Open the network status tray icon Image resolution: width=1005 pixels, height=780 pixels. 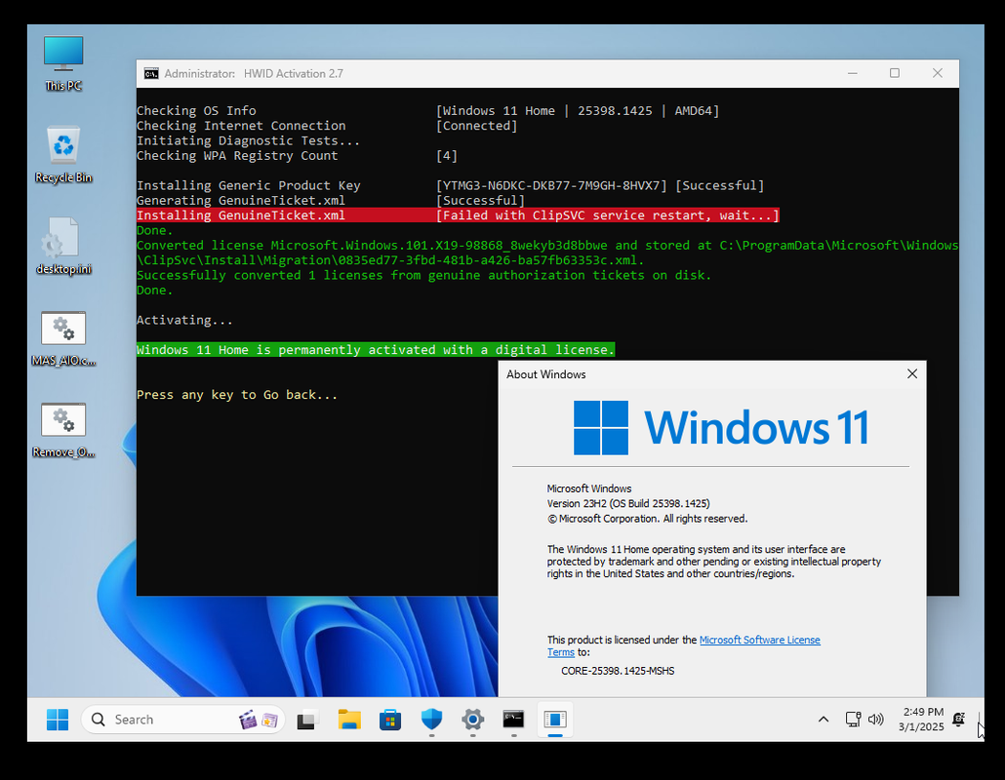853,720
